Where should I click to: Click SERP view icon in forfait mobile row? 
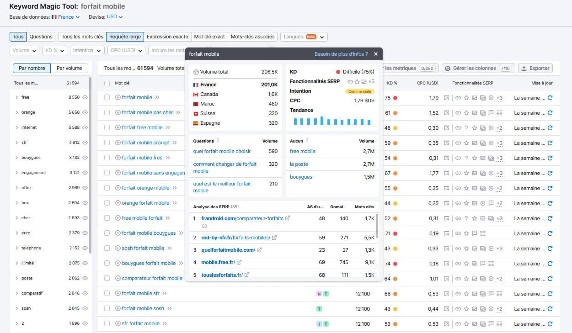click(x=446, y=98)
